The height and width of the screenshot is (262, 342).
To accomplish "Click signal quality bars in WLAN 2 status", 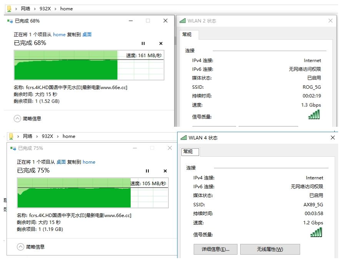I will (314, 114).
